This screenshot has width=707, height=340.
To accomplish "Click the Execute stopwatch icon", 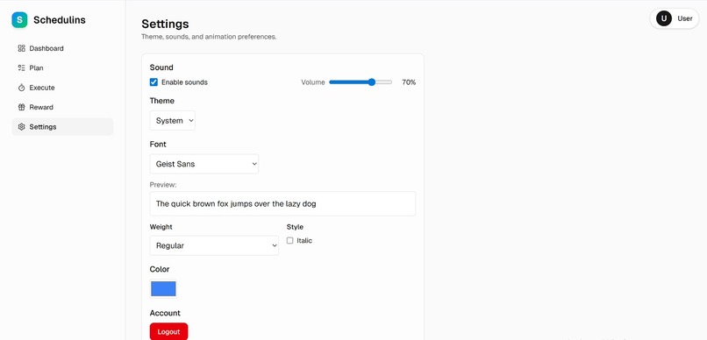I will [21, 88].
